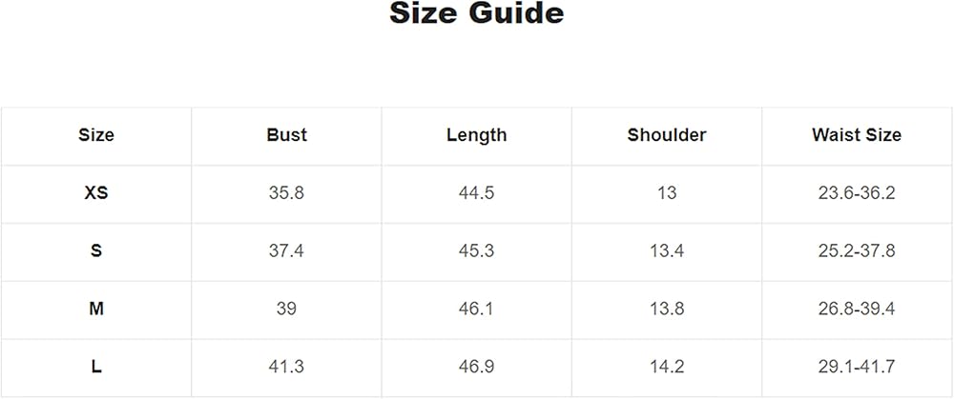Screen dimensions: 954x399
Task: Click the S length value 45.3
Action: [x=476, y=251]
